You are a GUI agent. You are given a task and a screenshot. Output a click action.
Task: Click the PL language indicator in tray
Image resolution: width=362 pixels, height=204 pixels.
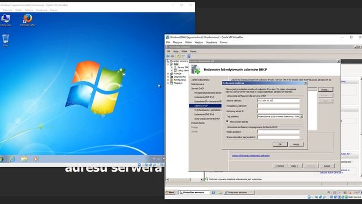point(329,193)
